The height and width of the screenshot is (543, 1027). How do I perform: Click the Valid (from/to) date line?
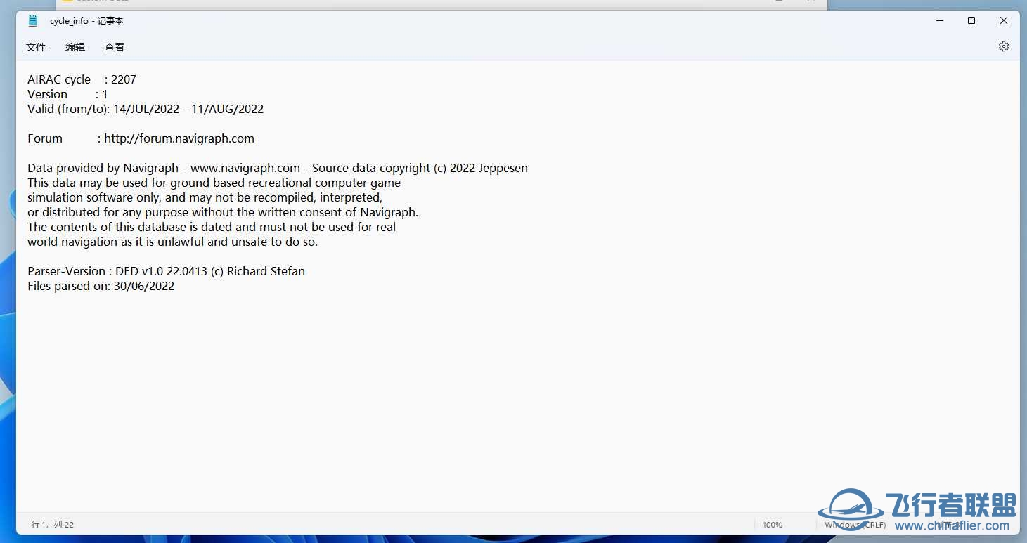pyautogui.click(x=146, y=109)
